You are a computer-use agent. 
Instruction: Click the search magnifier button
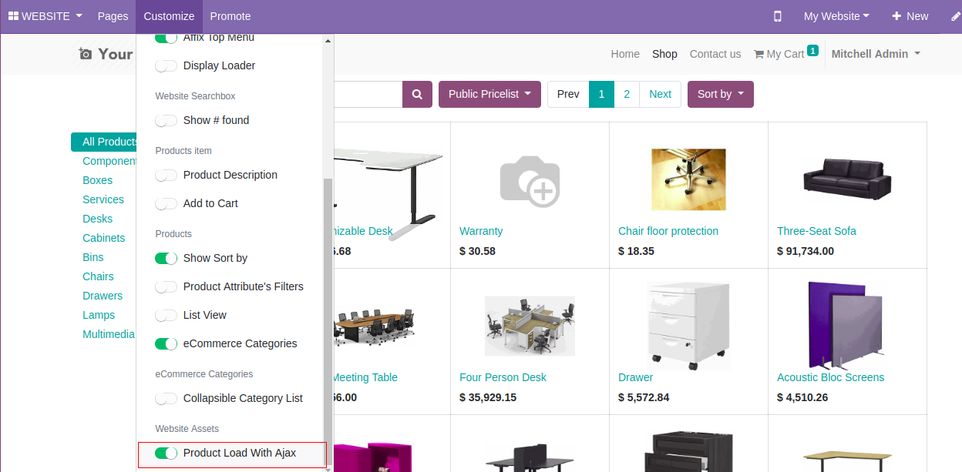tap(417, 94)
